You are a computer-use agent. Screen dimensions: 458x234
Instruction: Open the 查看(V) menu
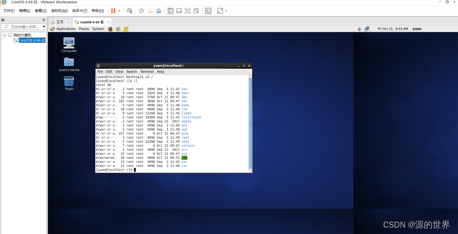coord(41,11)
